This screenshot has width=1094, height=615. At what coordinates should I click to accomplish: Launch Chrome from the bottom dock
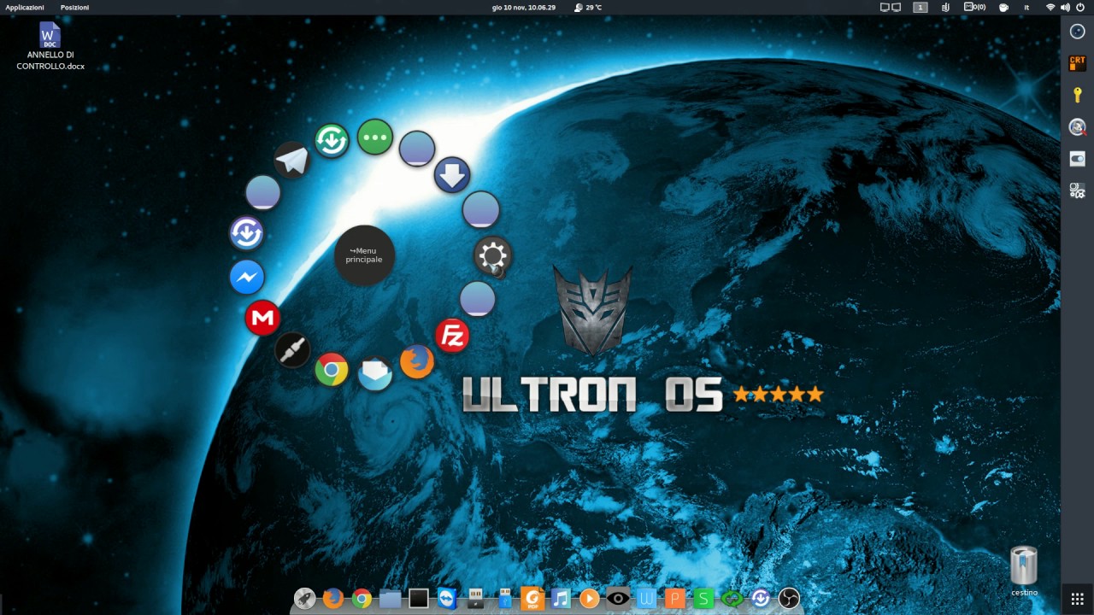[x=362, y=599]
